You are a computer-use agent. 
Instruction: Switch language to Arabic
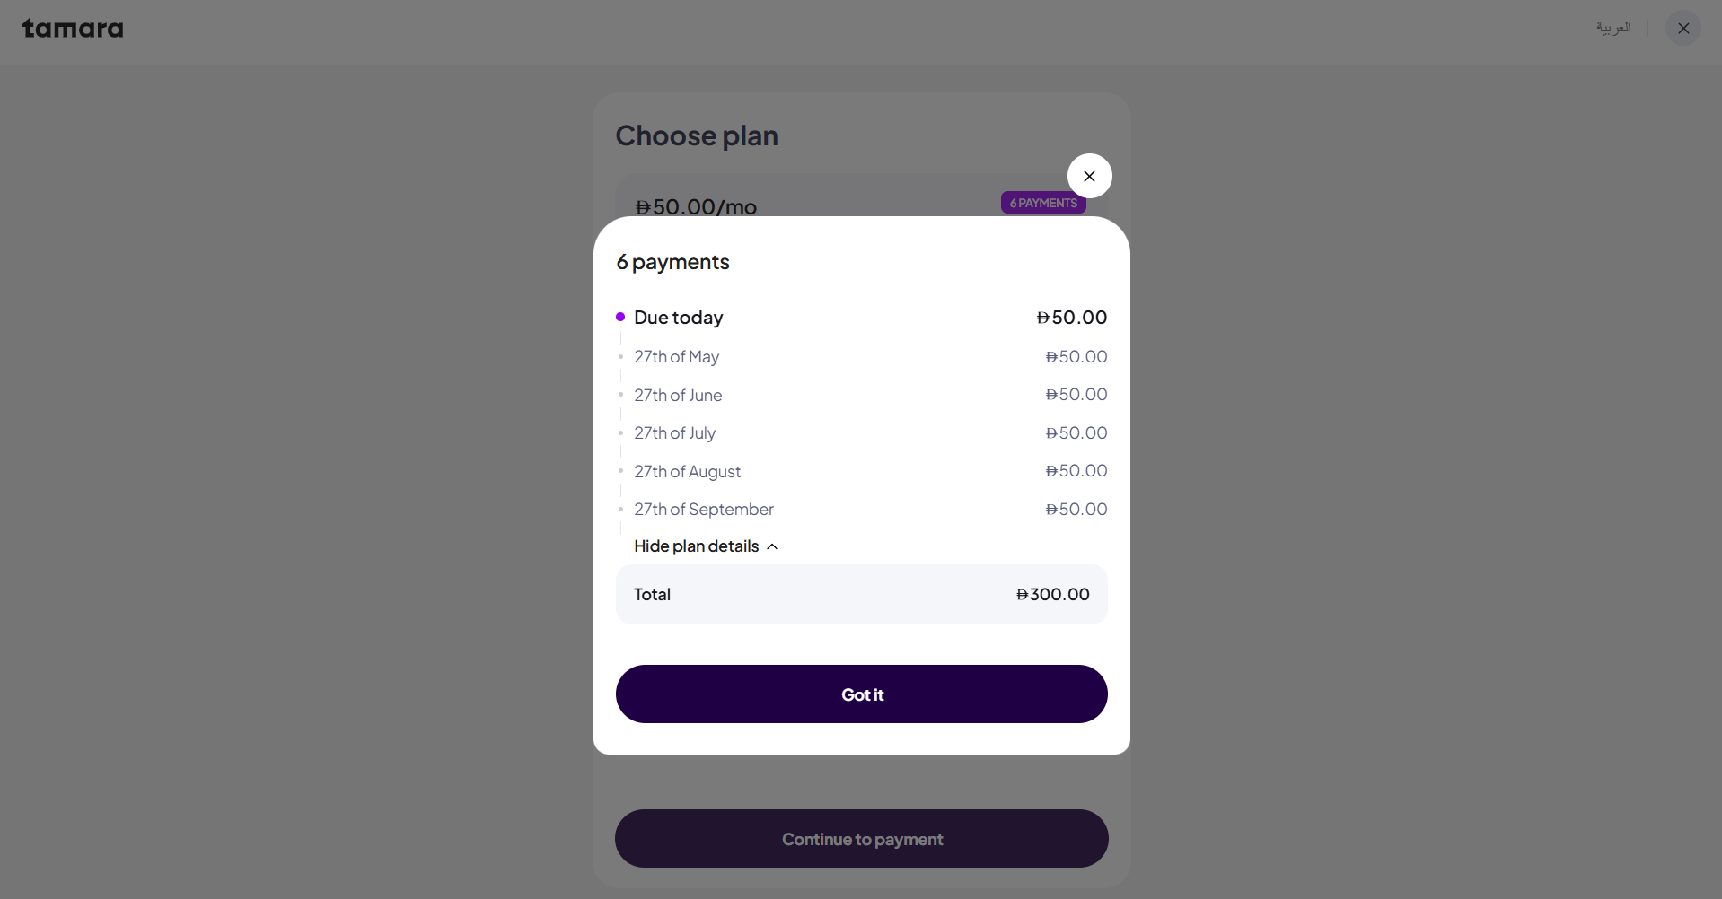click(1612, 28)
